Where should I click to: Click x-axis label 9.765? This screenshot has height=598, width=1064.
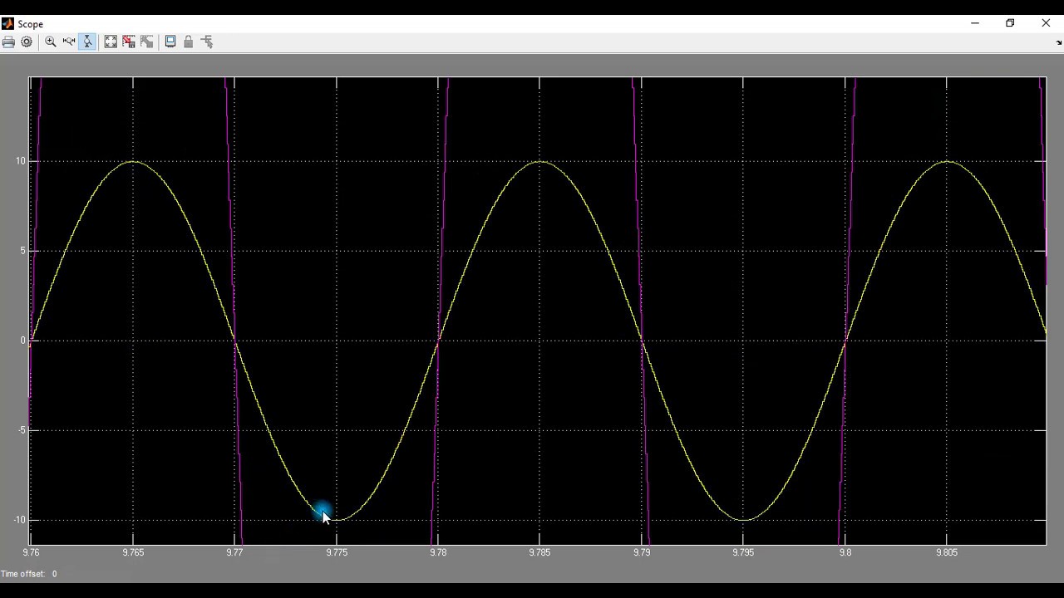[133, 552]
